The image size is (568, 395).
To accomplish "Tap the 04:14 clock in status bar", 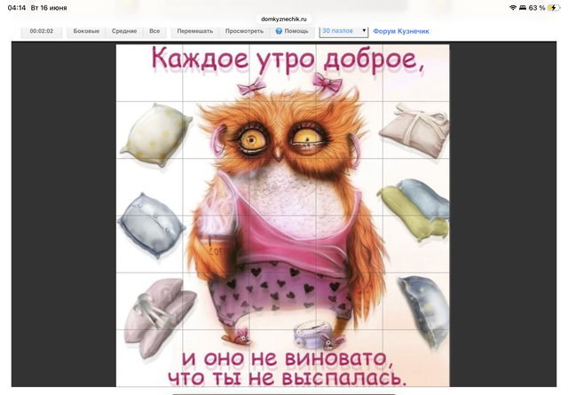I will 17,8.
